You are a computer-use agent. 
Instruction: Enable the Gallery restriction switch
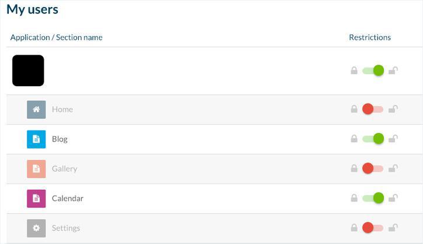[x=372, y=169]
